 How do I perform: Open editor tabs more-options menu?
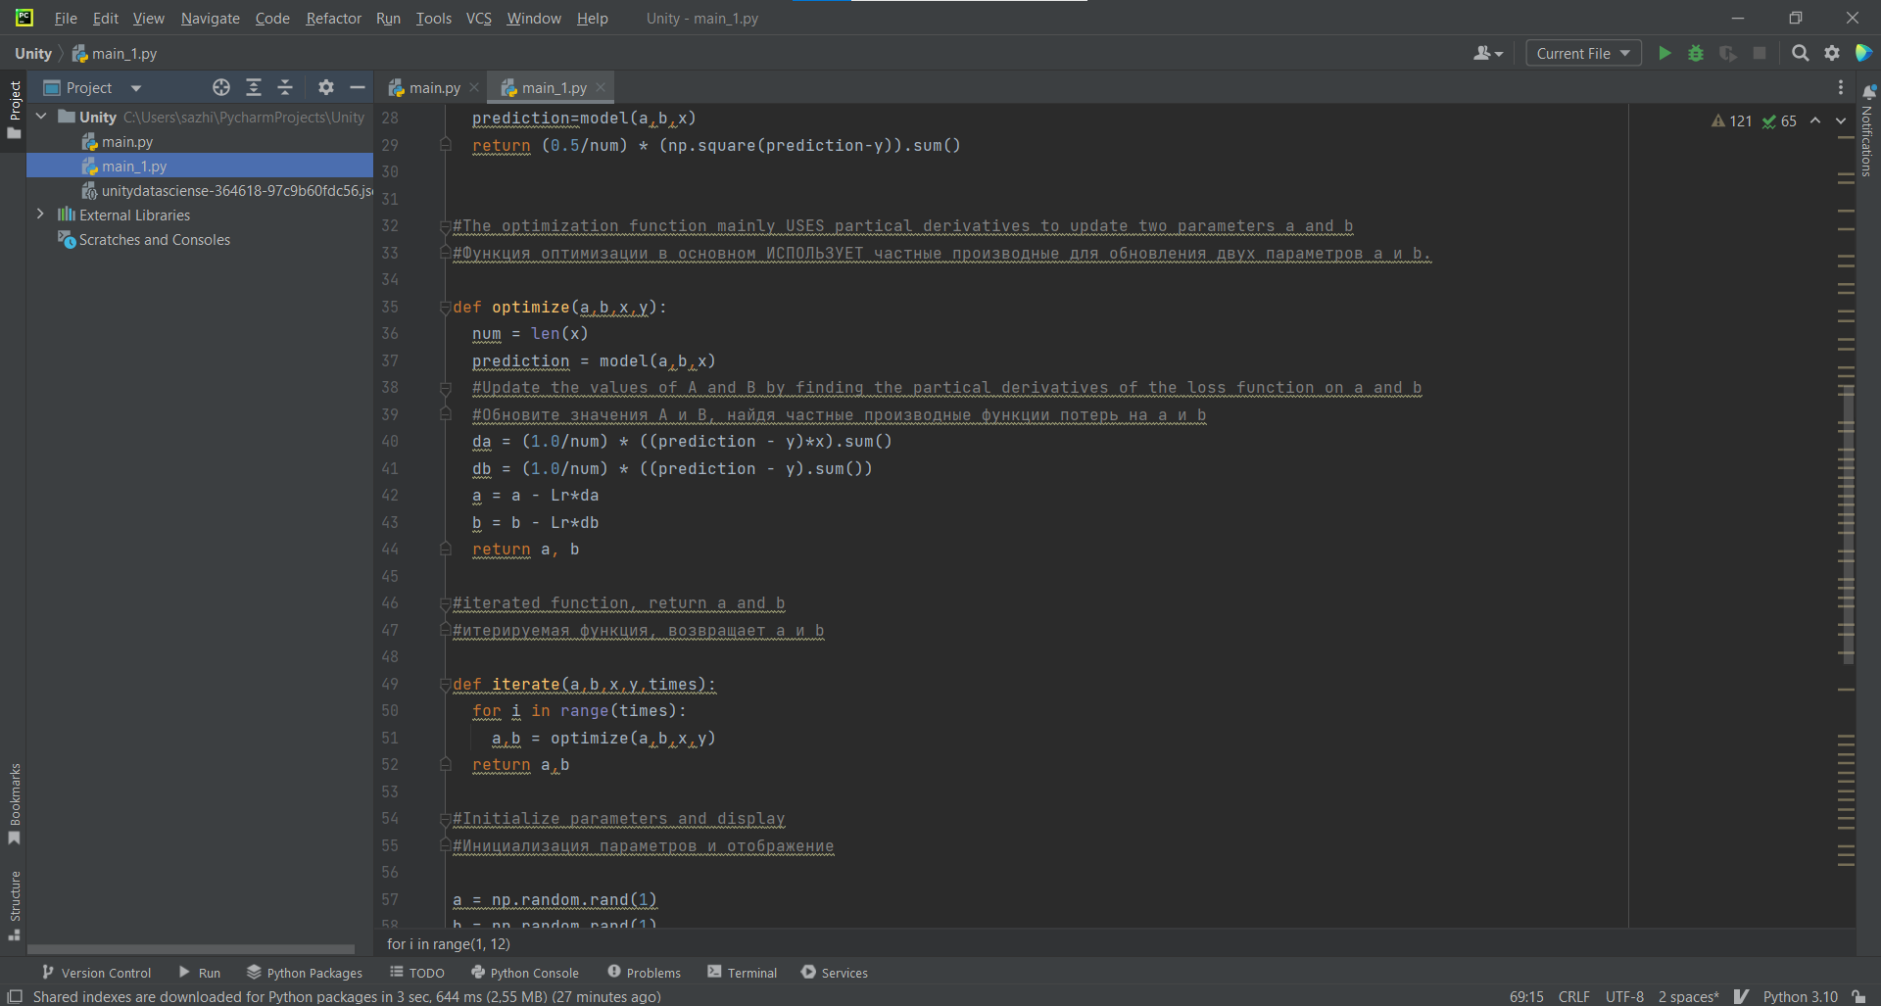point(1841,87)
